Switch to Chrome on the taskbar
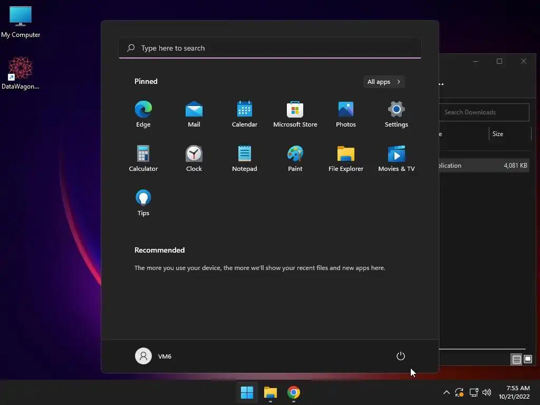 click(294, 392)
